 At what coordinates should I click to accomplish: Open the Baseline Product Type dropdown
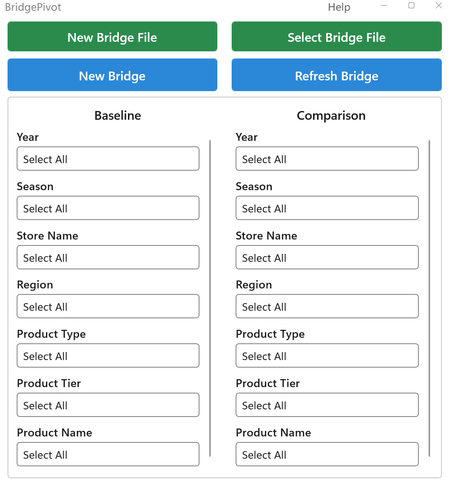point(108,355)
